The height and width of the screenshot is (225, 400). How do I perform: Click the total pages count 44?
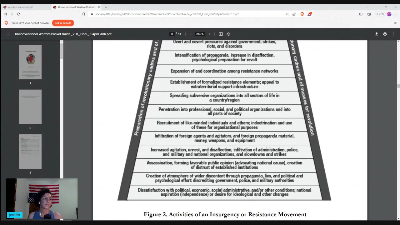[179, 34]
